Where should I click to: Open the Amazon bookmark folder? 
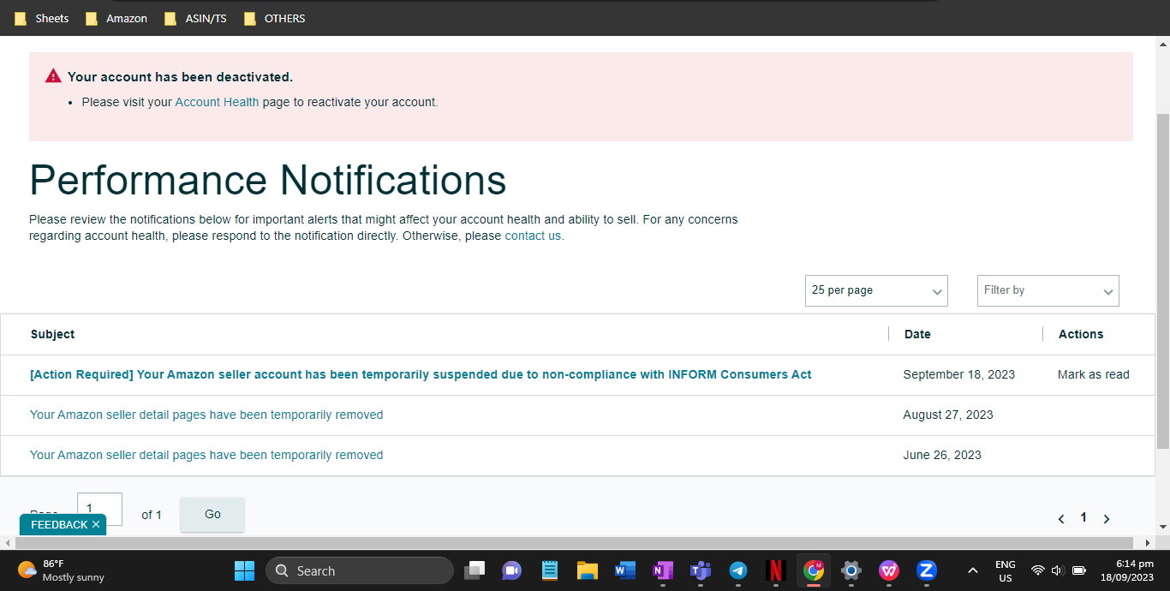tap(116, 18)
